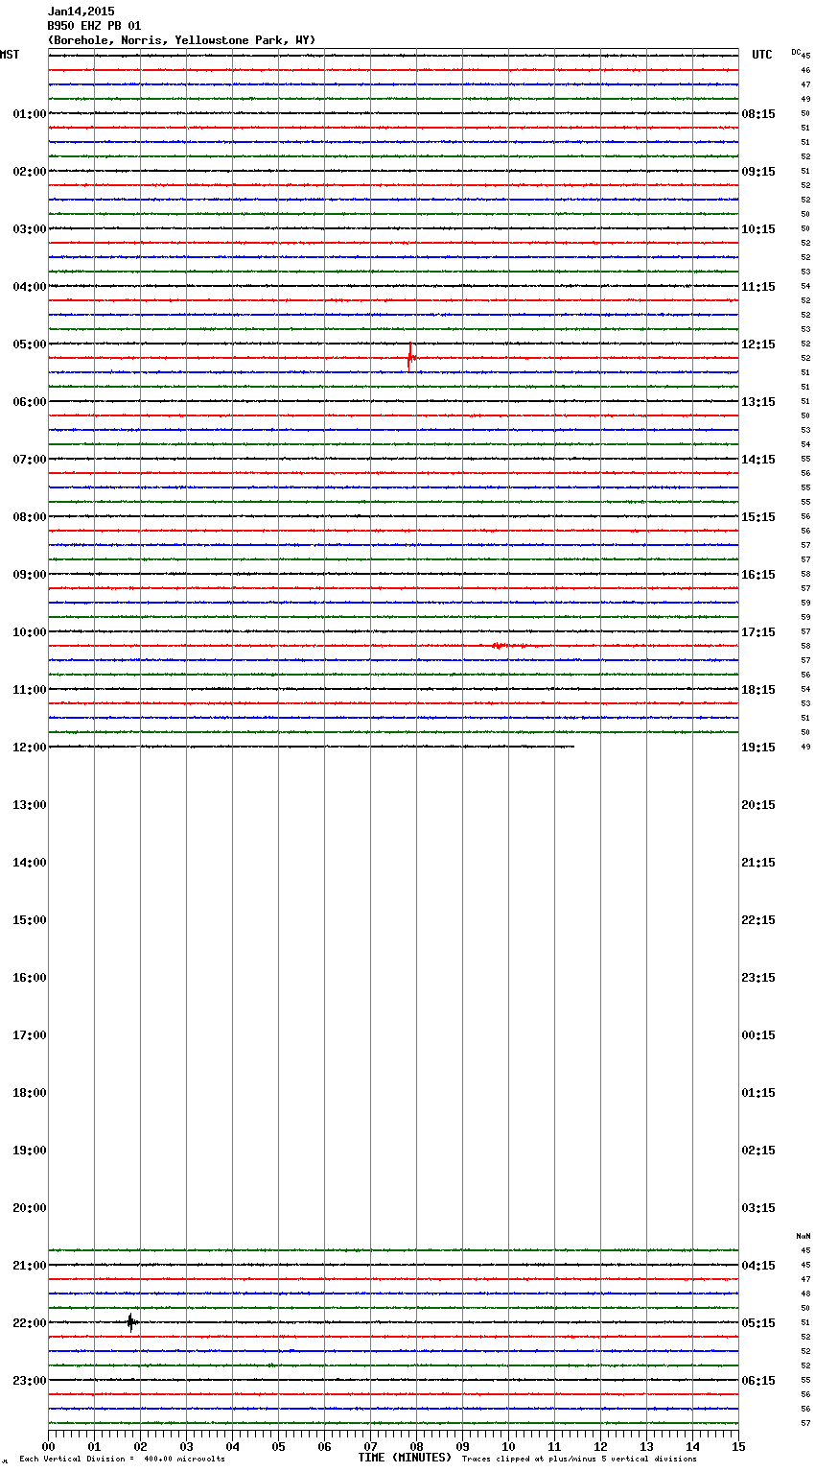This screenshot has height=1472, width=815.
Task: Click the 17:15 UTC time label
Action: (758, 632)
